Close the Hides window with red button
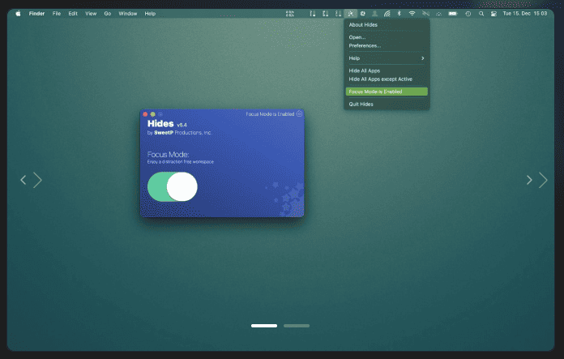 pos(145,114)
